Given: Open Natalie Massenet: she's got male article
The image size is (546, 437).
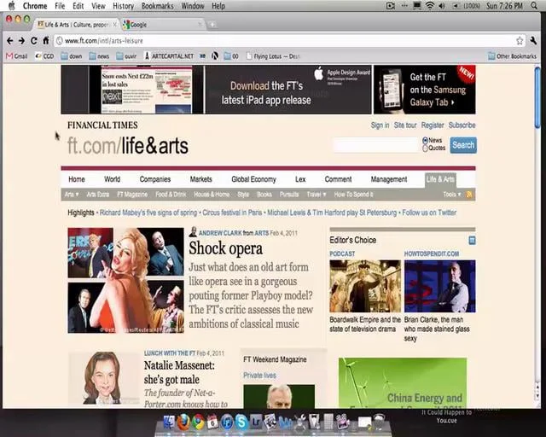Looking at the screenshot, I should click(x=179, y=372).
